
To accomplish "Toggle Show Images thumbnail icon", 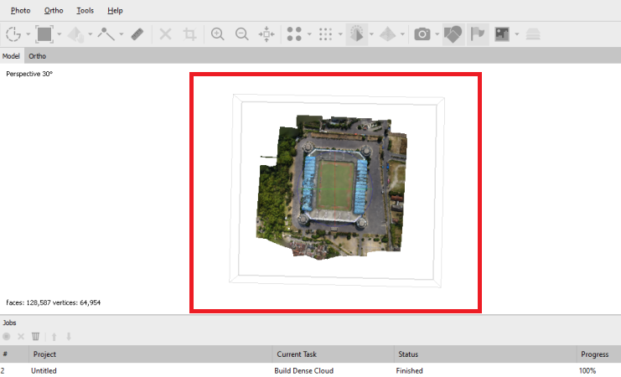I will point(502,34).
